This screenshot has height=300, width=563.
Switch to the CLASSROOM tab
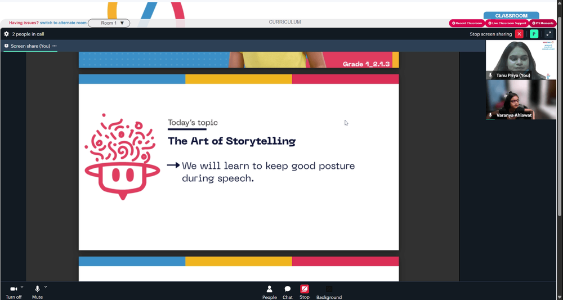pyautogui.click(x=511, y=16)
